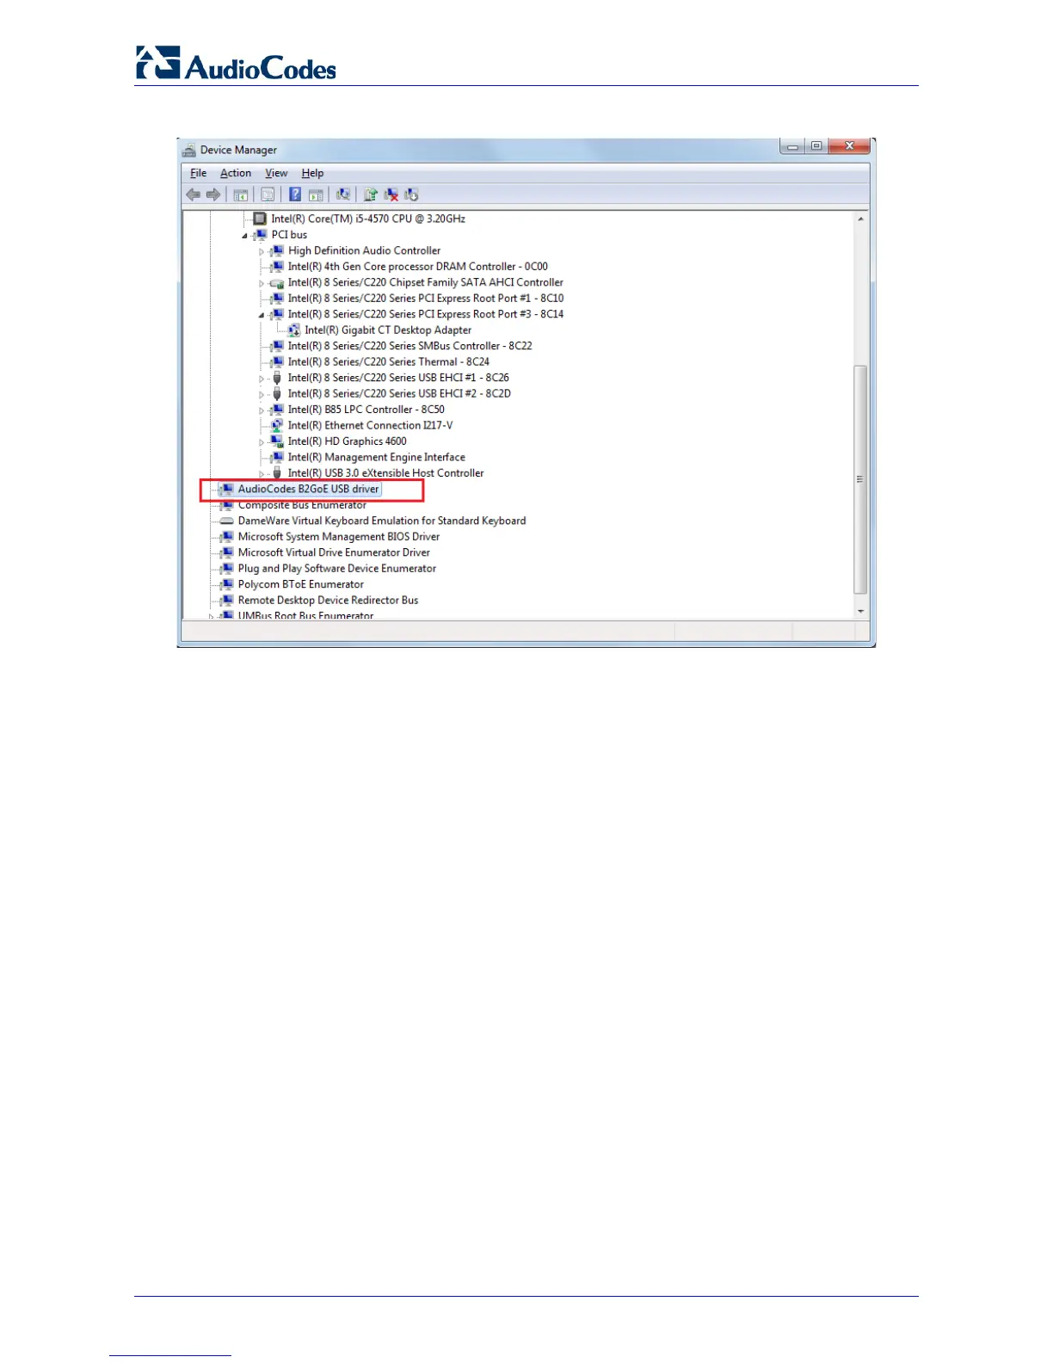The height and width of the screenshot is (1363, 1053).
Task: Click the keyboard icon beside DameWare Virtual Keyboard Emulation
Action: 227,521
